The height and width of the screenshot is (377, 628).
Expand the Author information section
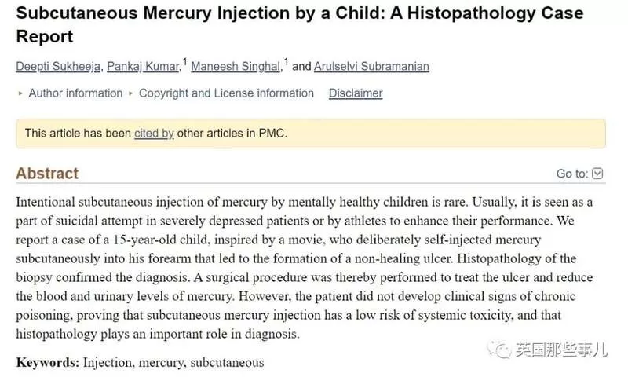tap(75, 93)
